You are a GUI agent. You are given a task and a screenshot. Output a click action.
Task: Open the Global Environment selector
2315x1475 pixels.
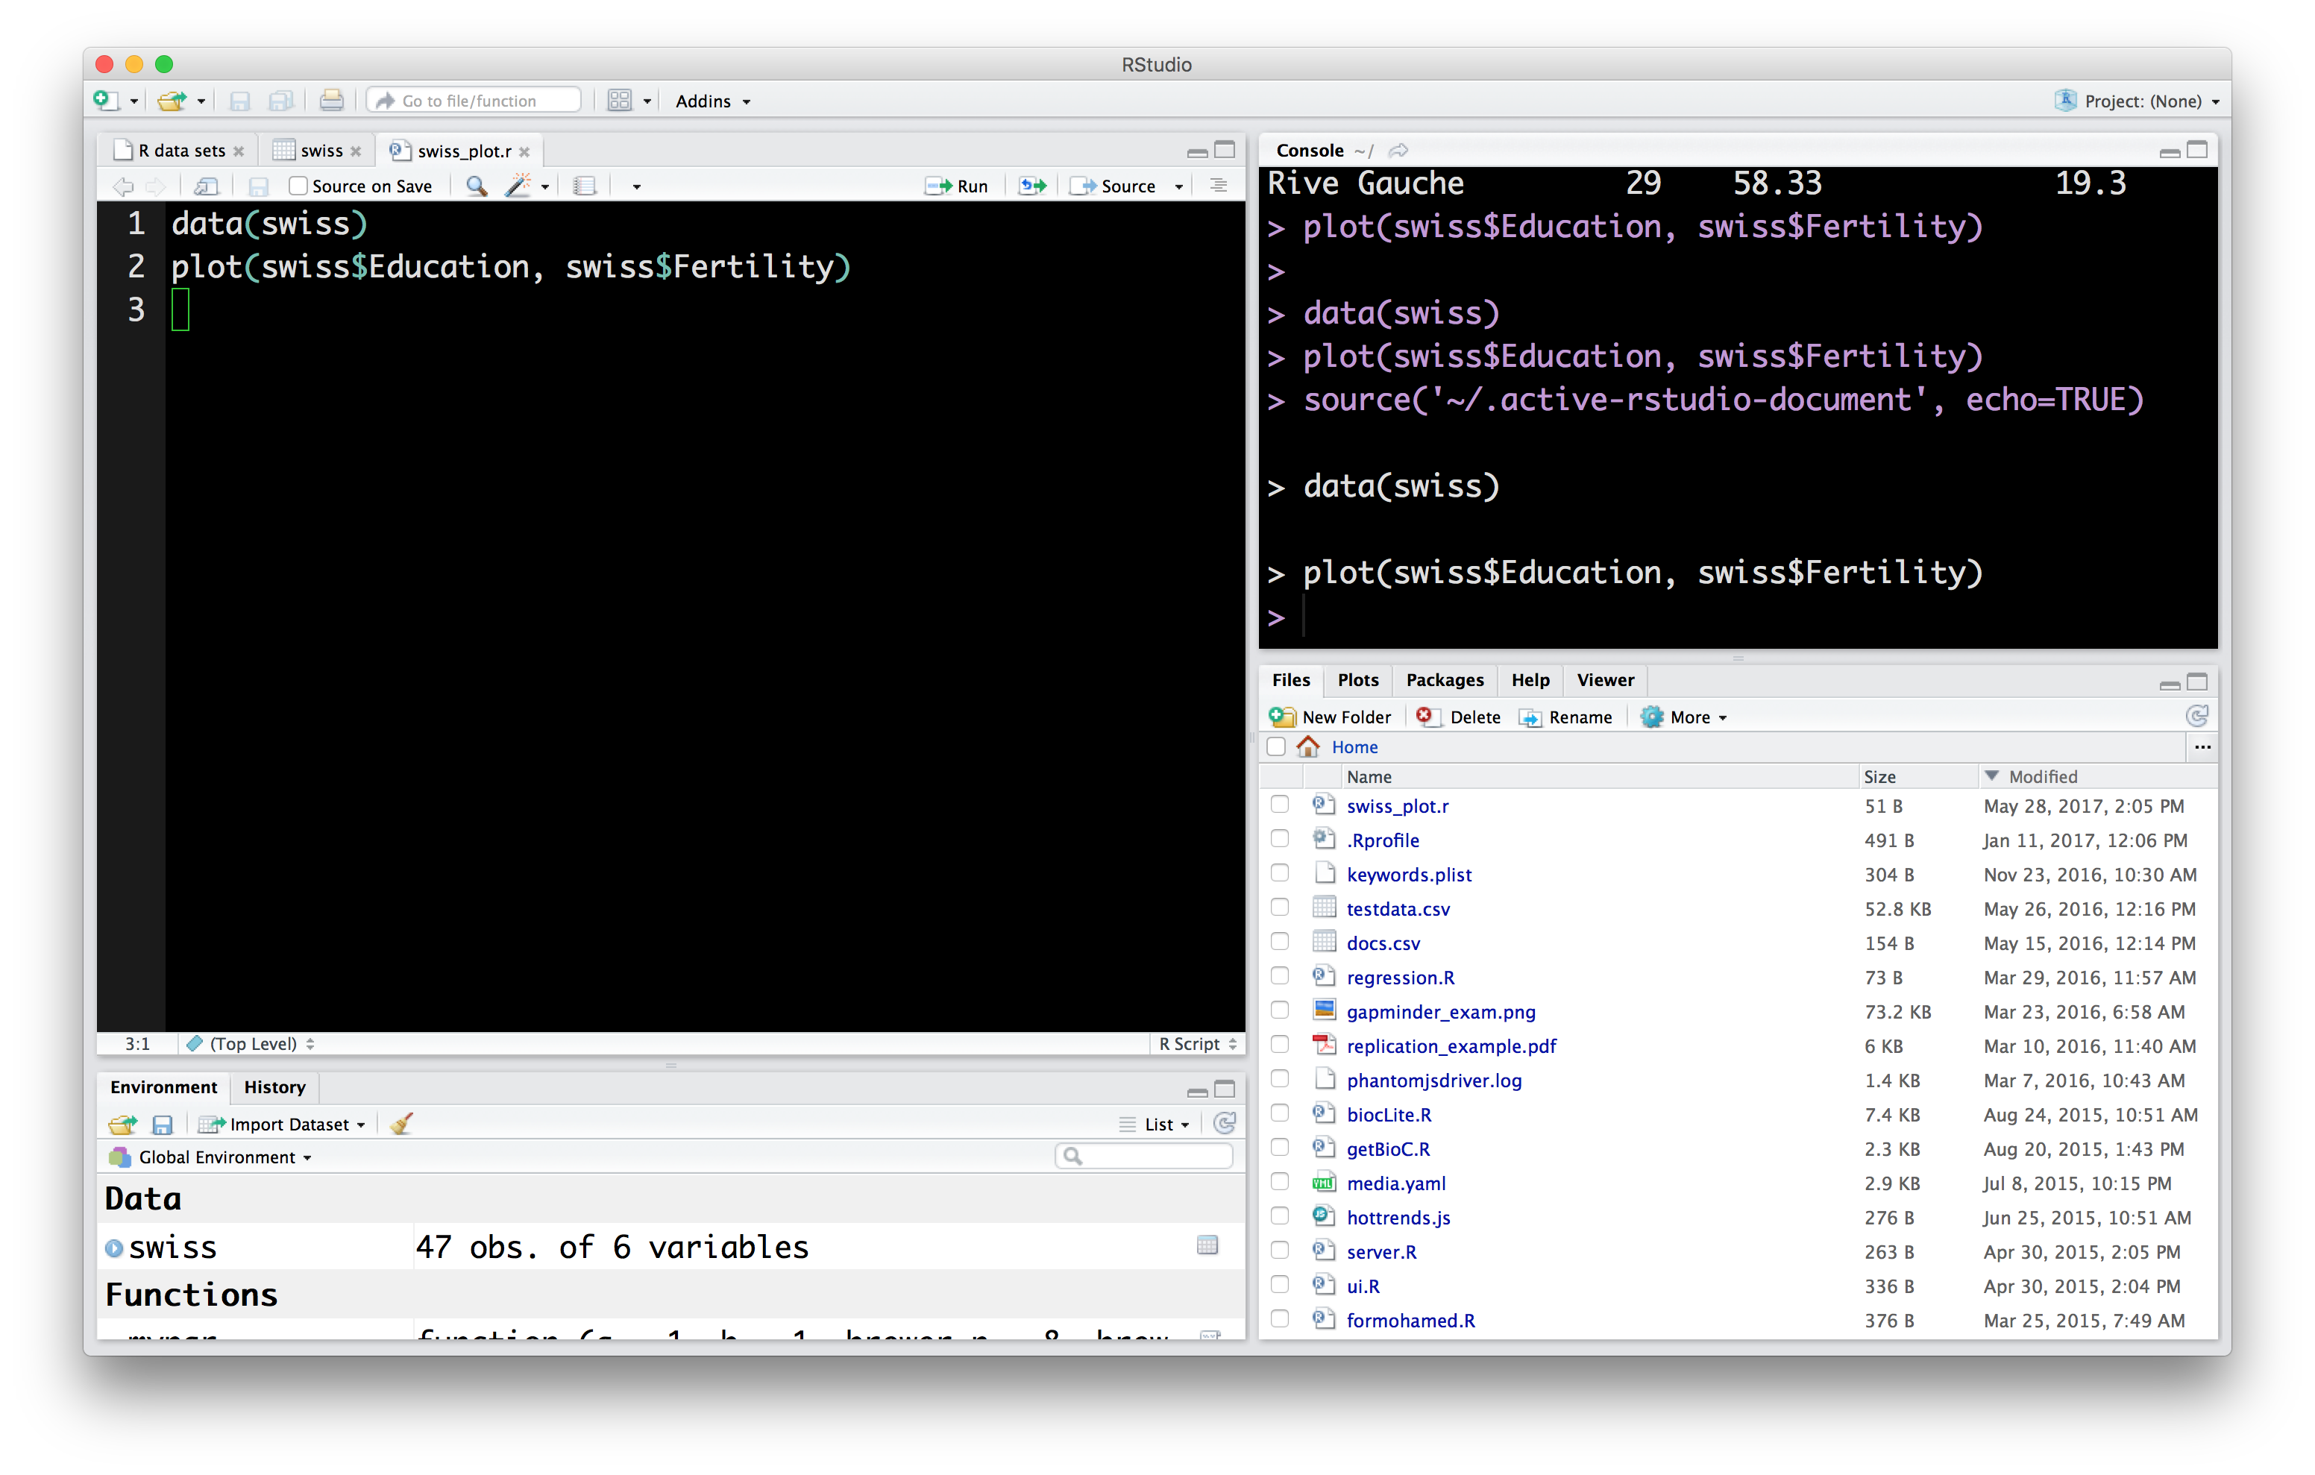click(x=212, y=1157)
